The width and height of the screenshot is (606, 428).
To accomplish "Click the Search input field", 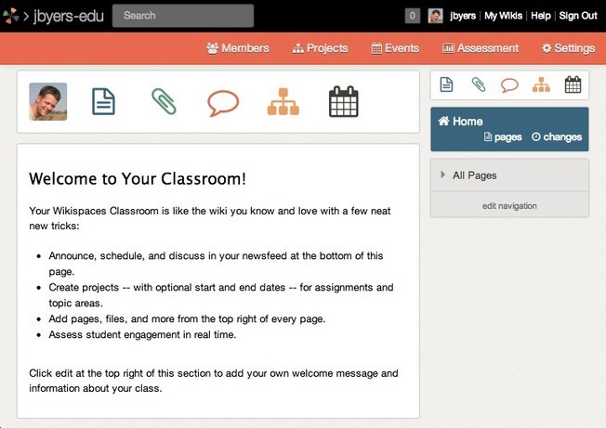I will [x=182, y=16].
